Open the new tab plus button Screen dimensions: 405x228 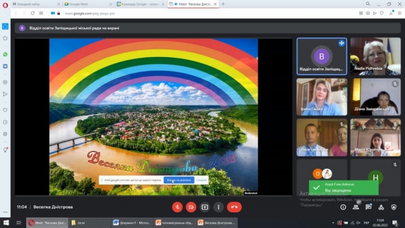[x=223, y=4]
